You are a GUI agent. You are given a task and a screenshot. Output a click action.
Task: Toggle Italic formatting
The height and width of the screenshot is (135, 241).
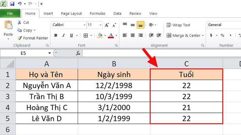click(x=64, y=35)
